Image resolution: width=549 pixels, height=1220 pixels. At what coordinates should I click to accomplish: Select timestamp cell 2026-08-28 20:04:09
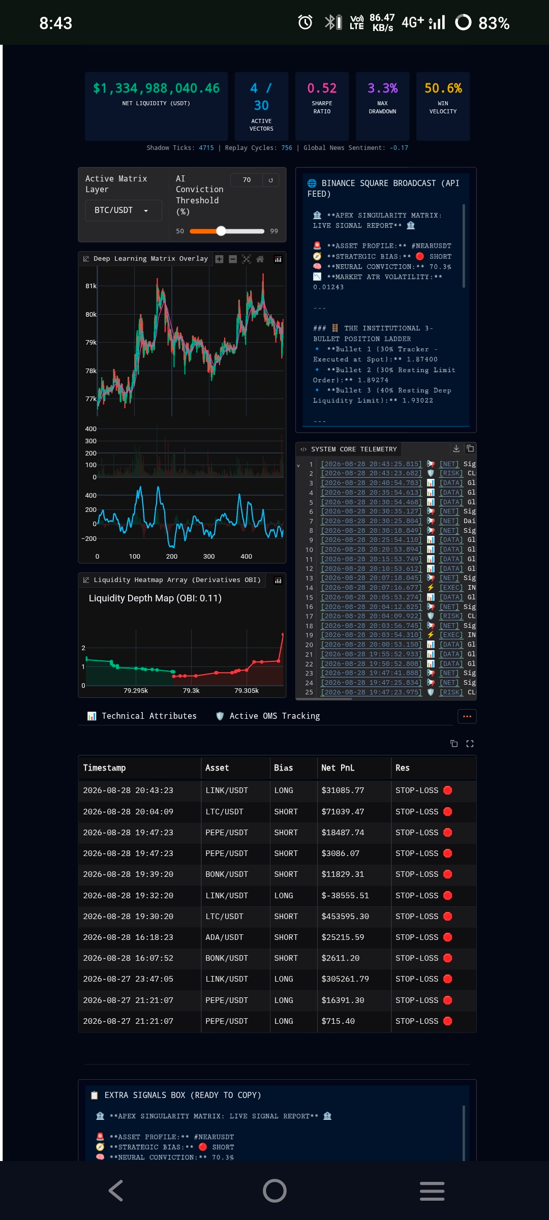point(140,812)
